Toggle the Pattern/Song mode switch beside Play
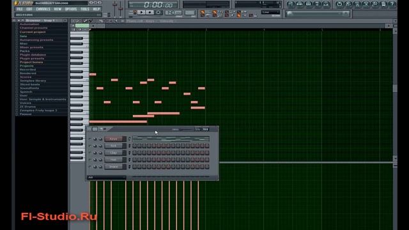The width and height of the screenshot is (409, 230). (135, 12)
